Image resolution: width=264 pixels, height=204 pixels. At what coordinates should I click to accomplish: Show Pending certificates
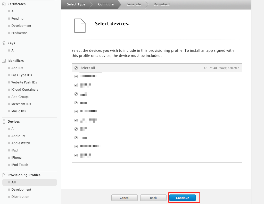coord(17,19)
